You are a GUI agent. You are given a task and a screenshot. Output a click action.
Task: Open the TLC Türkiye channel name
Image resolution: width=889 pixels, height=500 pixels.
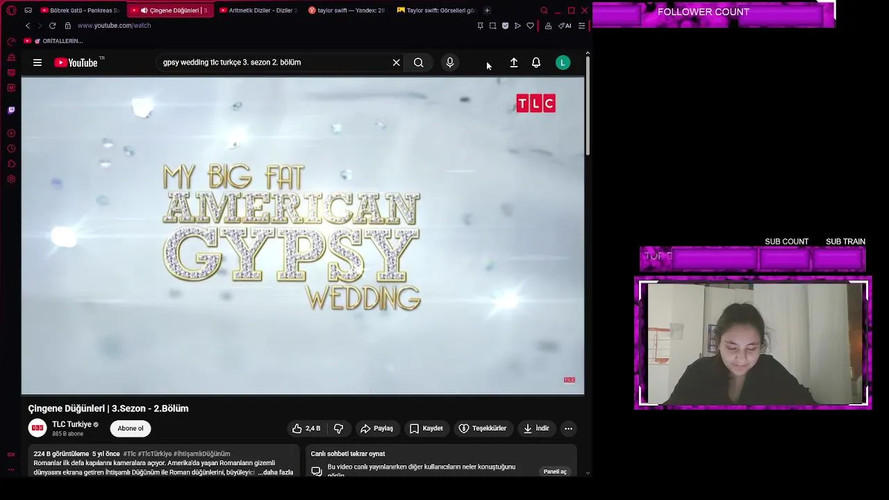[72, 424]
